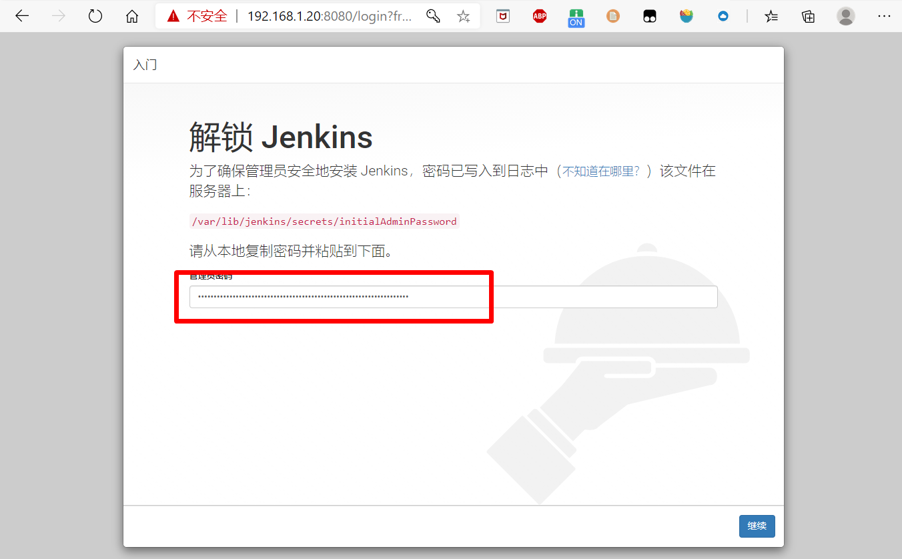Click the green ON extension icon

(x=576, y=17)
